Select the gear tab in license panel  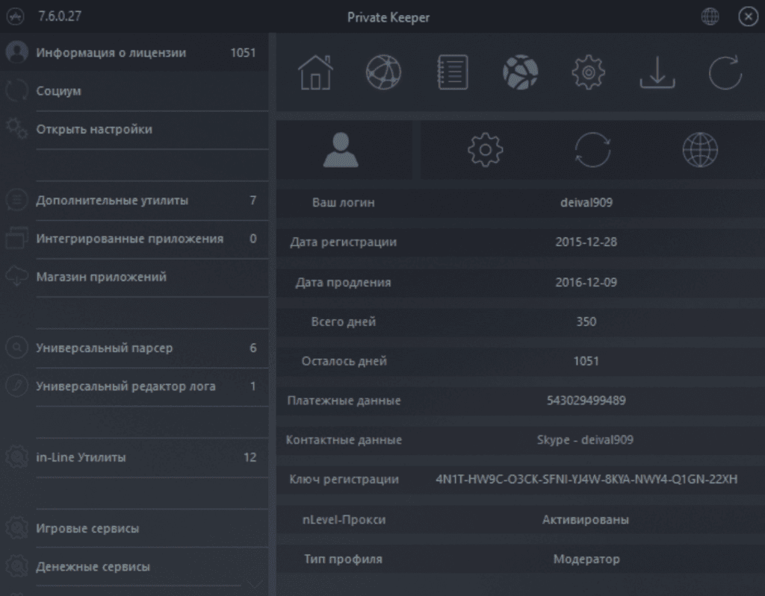(485, 150)
